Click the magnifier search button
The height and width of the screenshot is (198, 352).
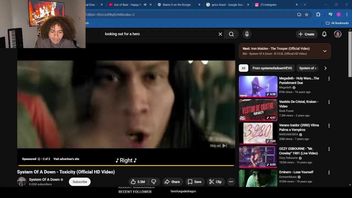point(231,34)
